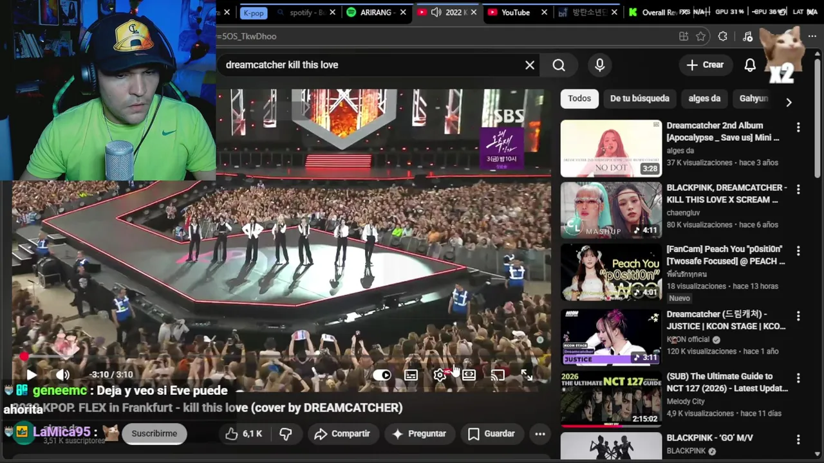Open options for NCT 127 guide video
The width and height of the screenshot is (824, 463).
(798, 378)
